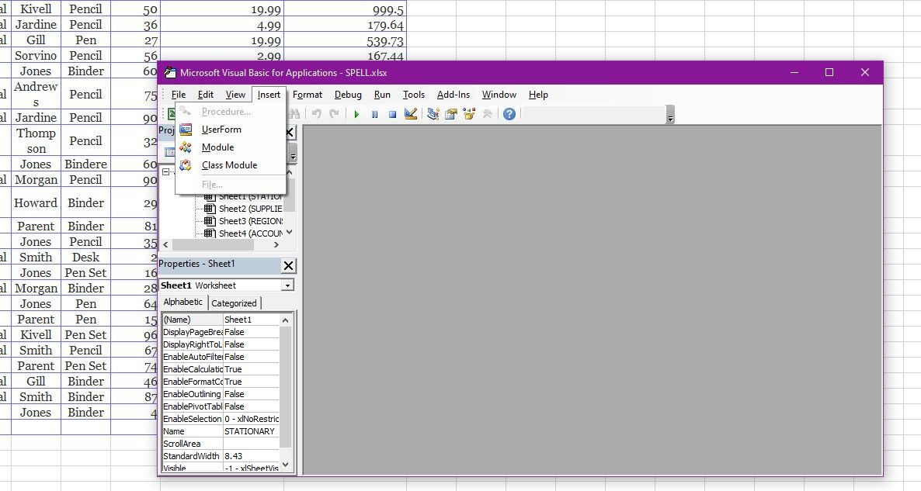Click the Toolbox hammer-and-wrench icon
The width and height of the screenshot is (921, 491).
(487, 114)
